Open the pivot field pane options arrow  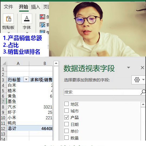128,68
